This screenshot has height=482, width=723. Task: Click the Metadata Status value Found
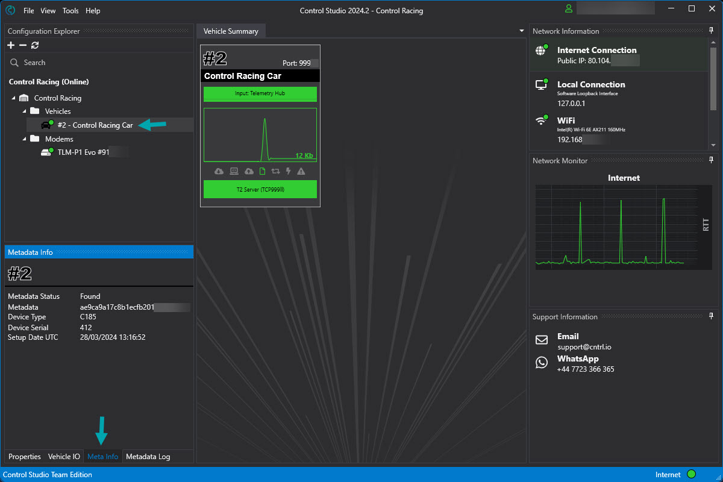tap(90, 296)
